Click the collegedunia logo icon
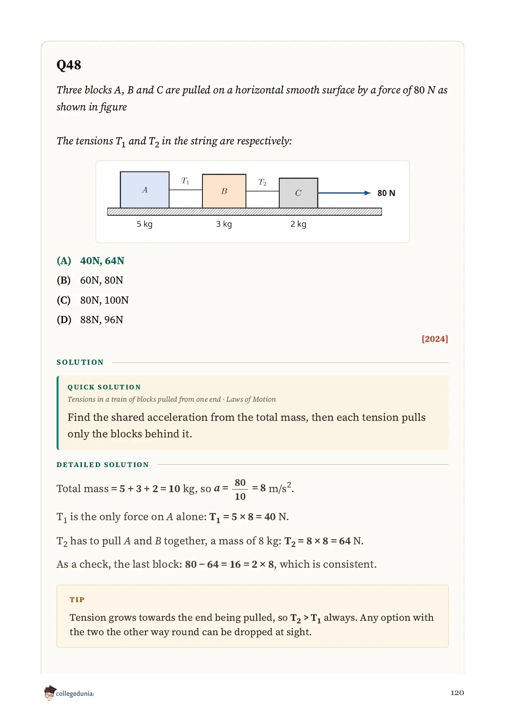 click(x=50, y=692)
